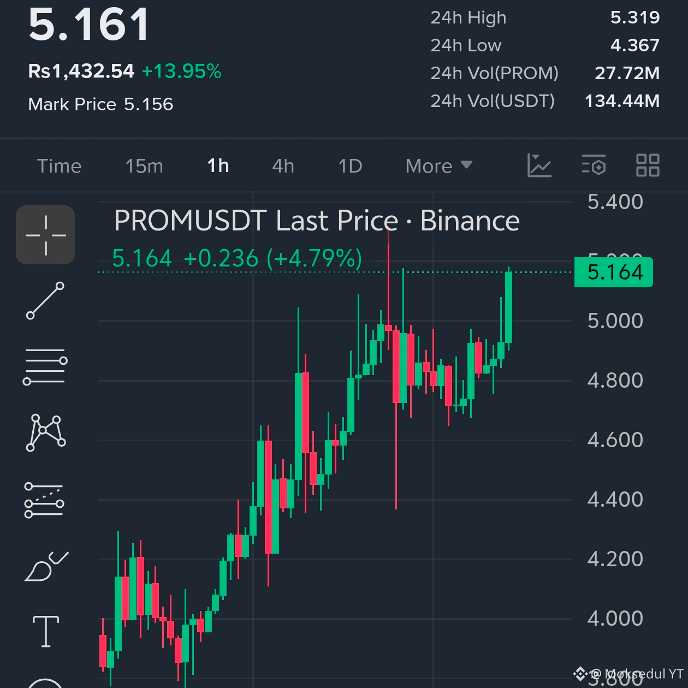The height and width of the screenshot is (688, 688).
Task: Click the 4.200 price axis label
Action: (615, 559)
